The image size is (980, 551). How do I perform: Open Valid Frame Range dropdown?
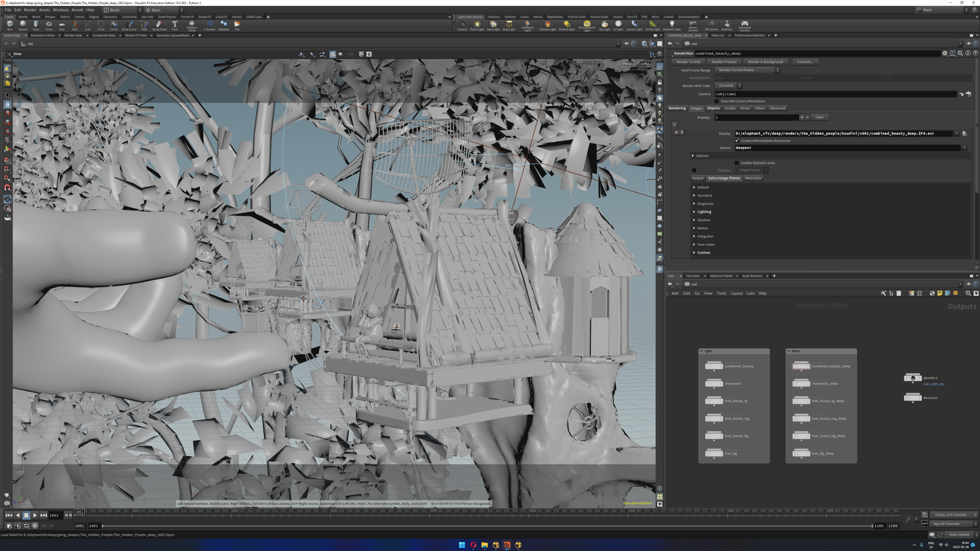point(747,70)
